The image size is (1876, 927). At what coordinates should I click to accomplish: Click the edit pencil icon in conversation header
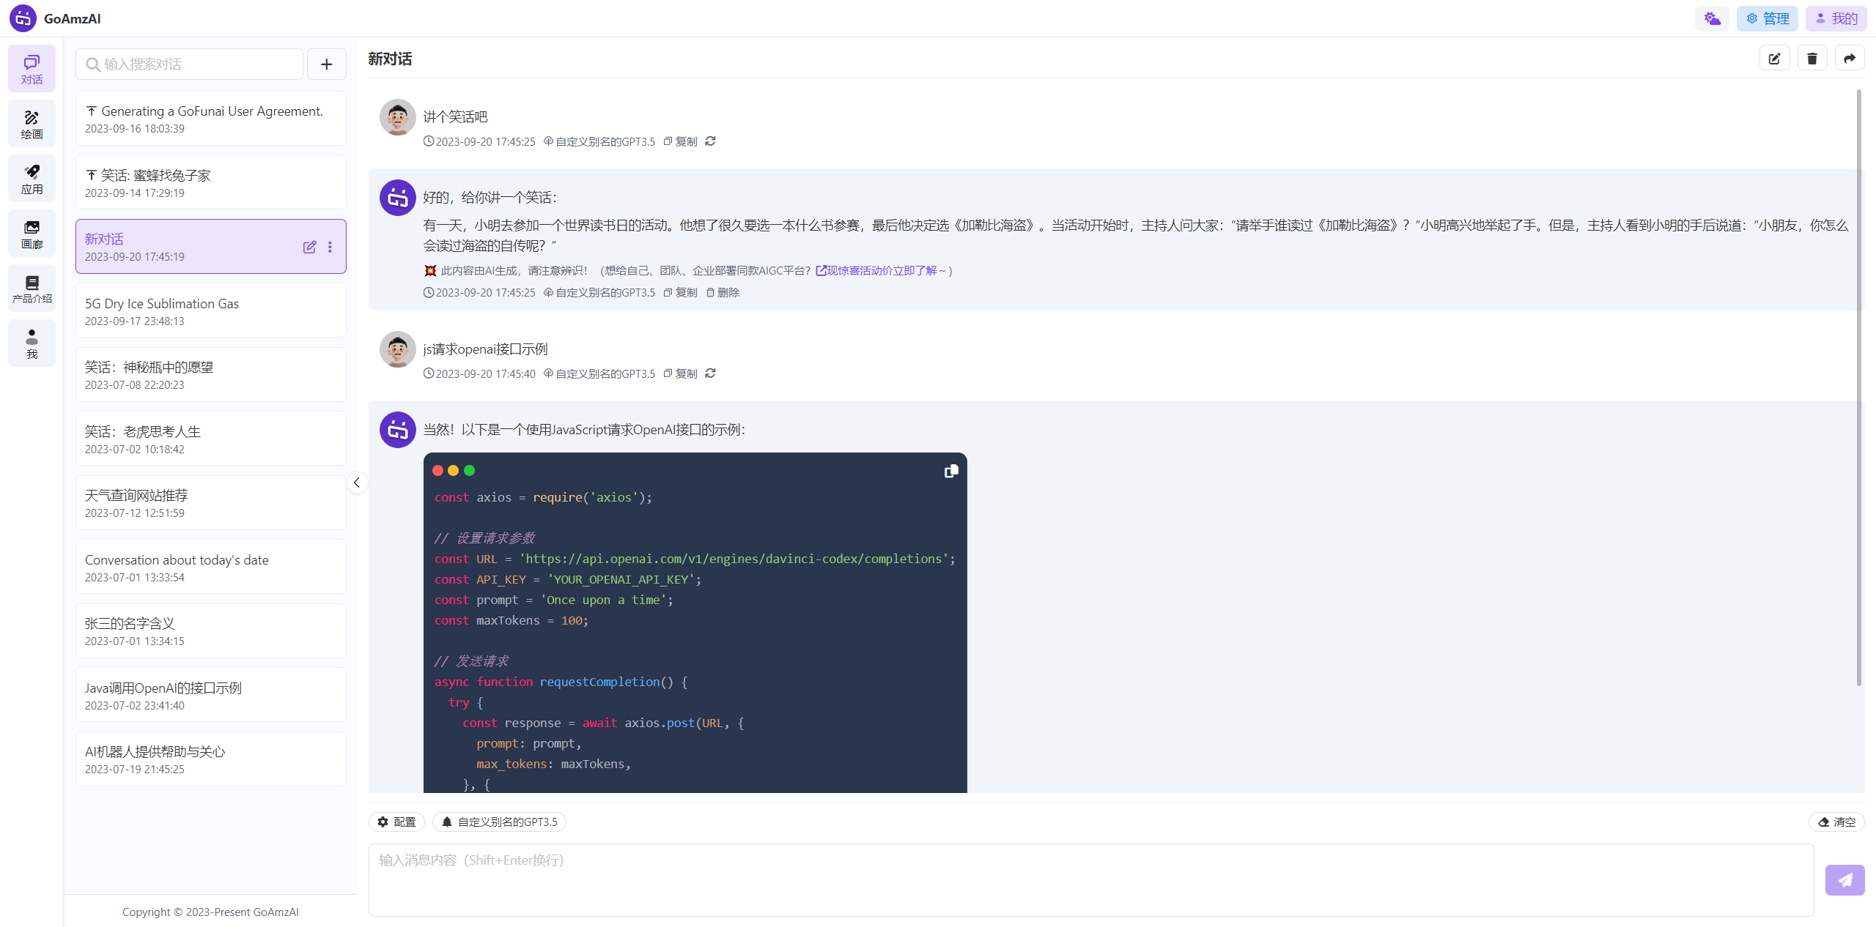(x=1774, y=59)
